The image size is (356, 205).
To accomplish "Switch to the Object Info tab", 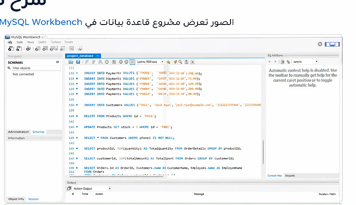I will pos(16,199).
